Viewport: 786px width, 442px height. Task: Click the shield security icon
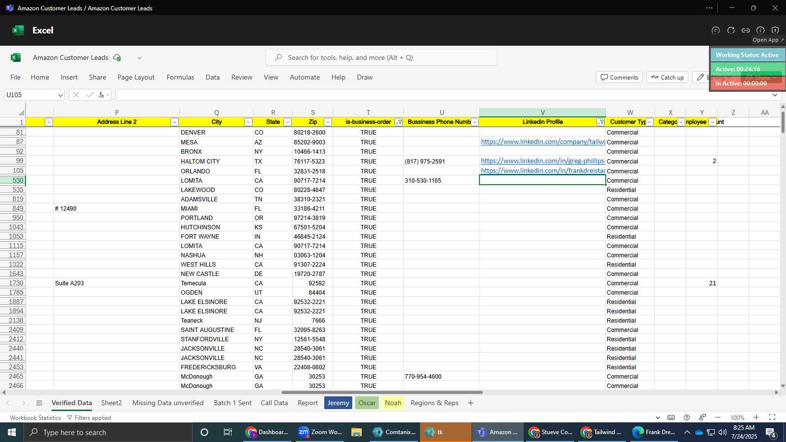[775, 30]
